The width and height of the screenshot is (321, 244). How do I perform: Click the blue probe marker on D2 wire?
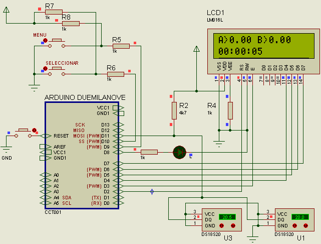(x=152, y=192)
